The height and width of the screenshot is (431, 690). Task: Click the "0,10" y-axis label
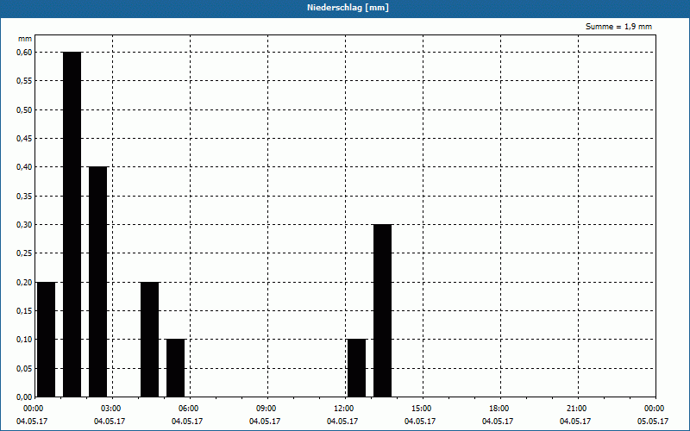24,340
